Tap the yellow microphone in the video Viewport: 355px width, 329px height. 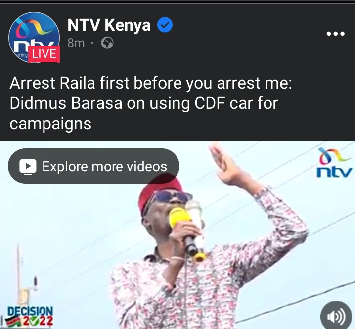pos(179,218)
